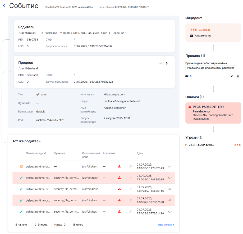Open raw code view in Процесс card
Screen dimensions: 243x234
pyautogui.click(x=161, y=63)
